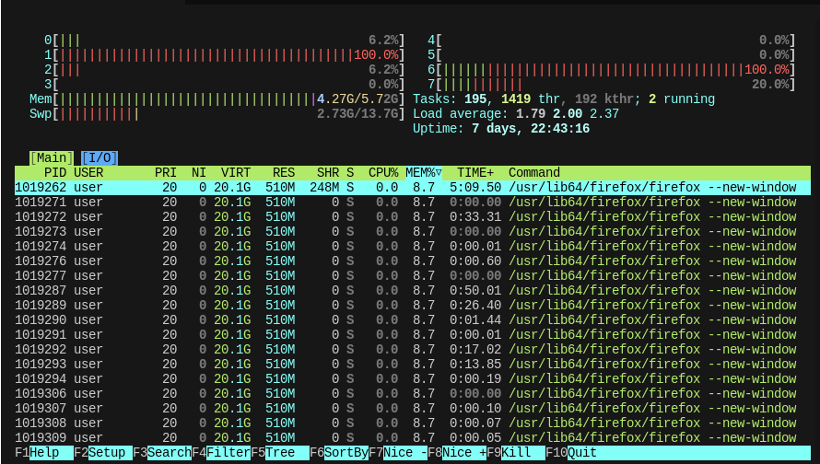
Task: Select process row 1019277
Action: click(x=413, y=276)
